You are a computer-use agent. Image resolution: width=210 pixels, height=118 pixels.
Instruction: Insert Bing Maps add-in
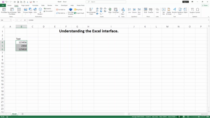tap(78, 10)
